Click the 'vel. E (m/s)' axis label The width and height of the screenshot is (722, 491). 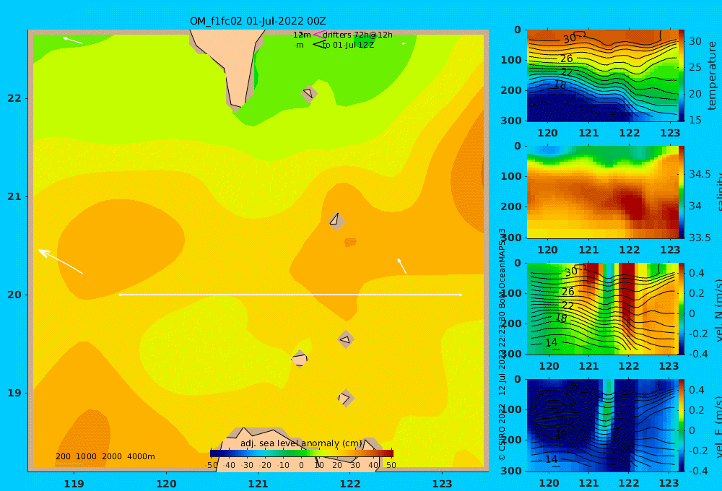[x=718, y=427]
